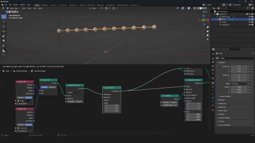The width and height of the screenshot is (255, 143).
Task: Open the Render menu
Action: click(16, 5)
